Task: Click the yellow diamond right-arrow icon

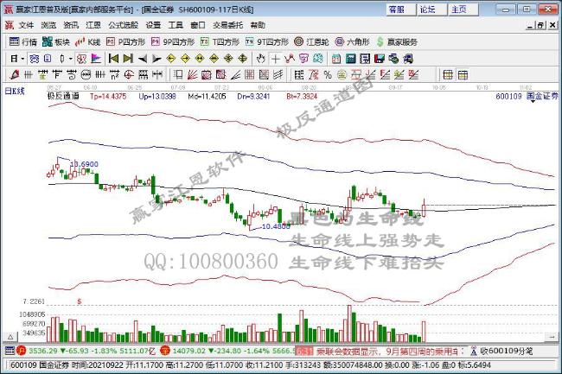Action: pyautogui.click(x=185, y=59)
